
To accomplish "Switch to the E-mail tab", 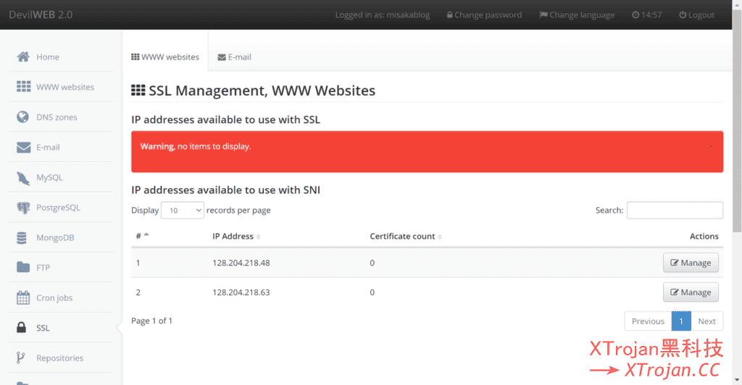I will [x=234, y=57].
